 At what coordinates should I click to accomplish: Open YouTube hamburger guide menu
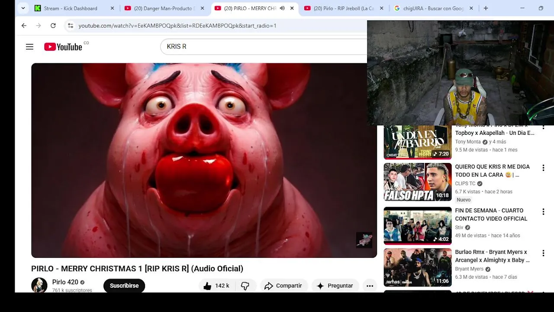click(29, 47)
